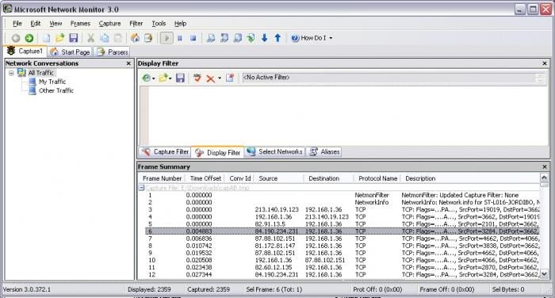Open the dropdown arrow beside red X
This screenshot has width=555, height=298.
coord(220,78)
